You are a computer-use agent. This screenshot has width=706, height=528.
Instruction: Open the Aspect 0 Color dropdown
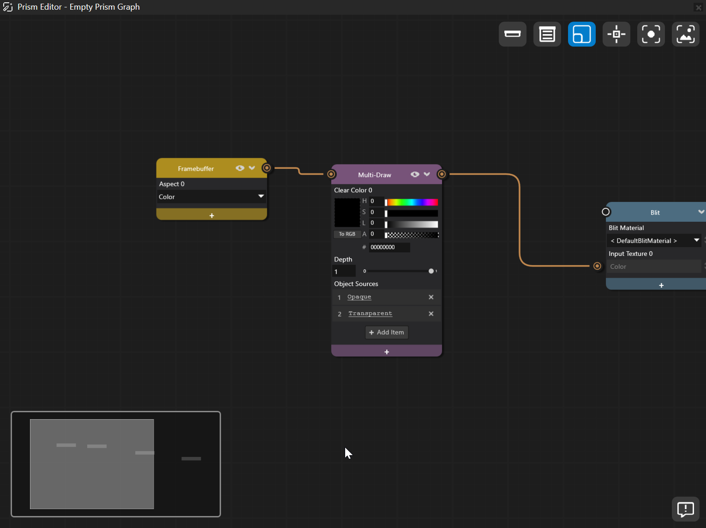click(x=211, y=197)
